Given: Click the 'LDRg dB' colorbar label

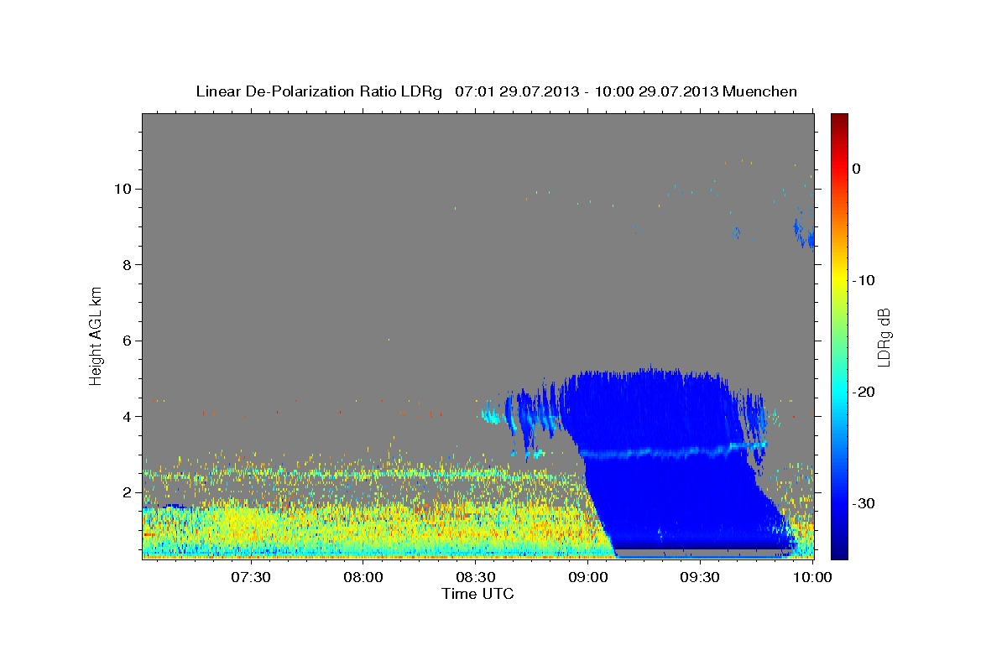Looking at the screenshot, I should (883, 336).
